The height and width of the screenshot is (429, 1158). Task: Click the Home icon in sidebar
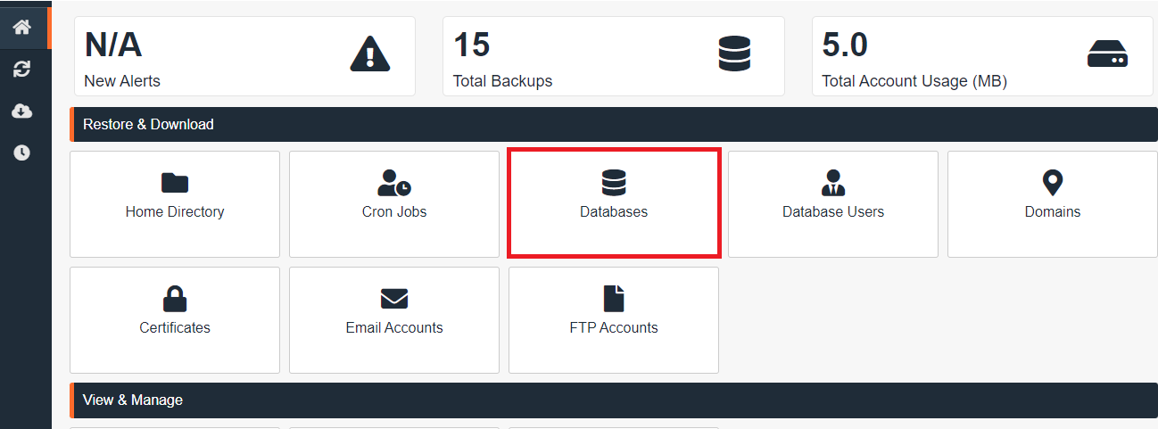[22, 28]
